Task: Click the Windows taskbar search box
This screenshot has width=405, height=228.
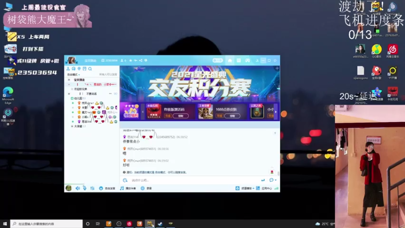Action: click(47, 223)
